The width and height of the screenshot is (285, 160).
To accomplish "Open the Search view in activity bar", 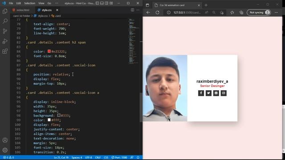I will 5,21.
